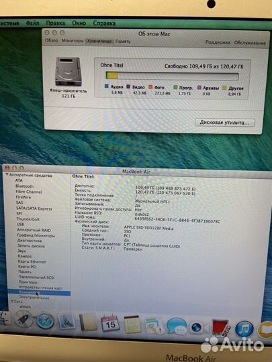
Task: Click the pink Архивы legend swatch
Action: click(x=199, y=88)
